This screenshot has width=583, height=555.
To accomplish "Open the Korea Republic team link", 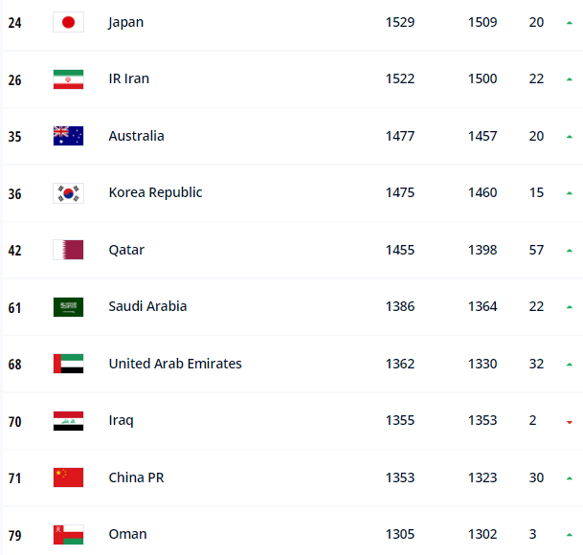I will [x=155, y=192].
